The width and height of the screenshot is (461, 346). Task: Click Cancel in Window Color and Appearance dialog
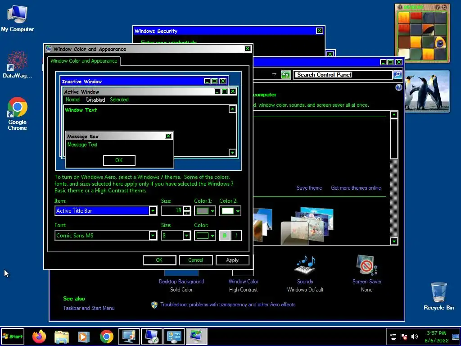(196, 260)
